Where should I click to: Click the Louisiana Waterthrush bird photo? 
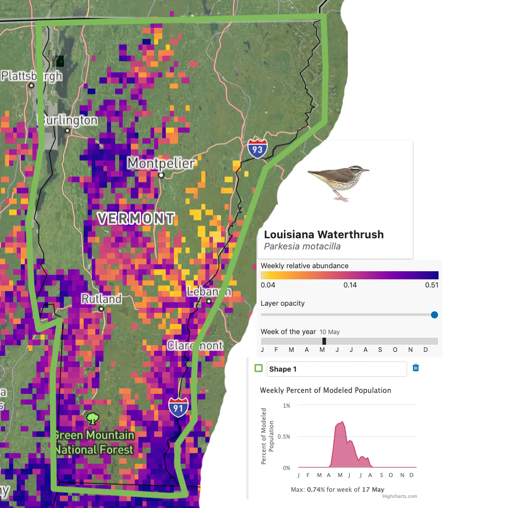(338, 183)
